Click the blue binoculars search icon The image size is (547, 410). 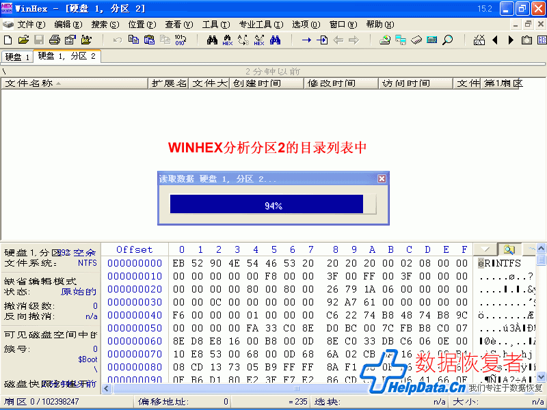(275, 40)
